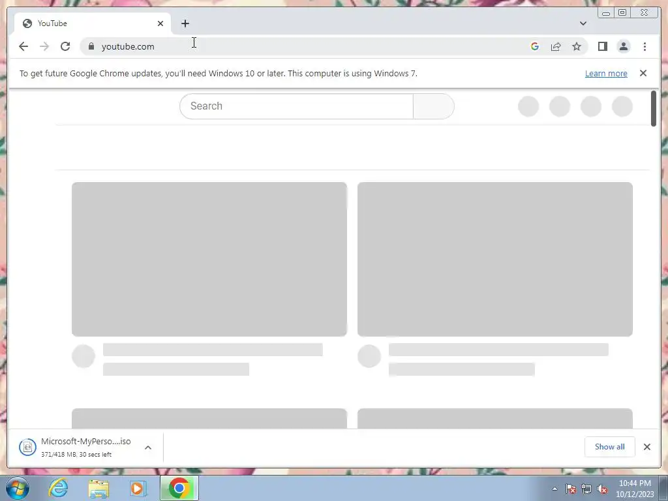Dismiss the Windows 7 update notice
This screenshot has height=501, width=668.
(x=643, y=73)
